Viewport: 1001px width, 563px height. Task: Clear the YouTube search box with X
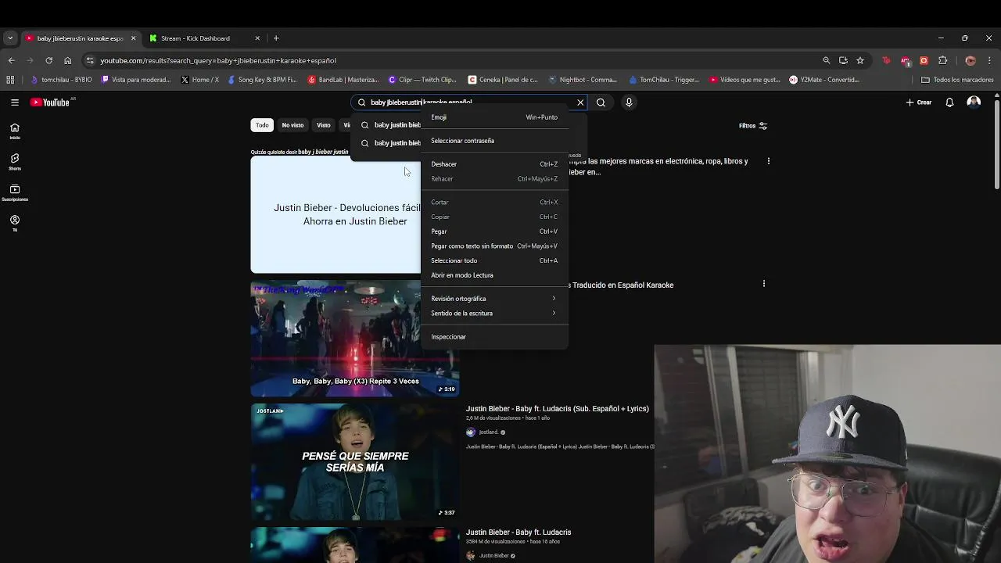tap(580, 102)
